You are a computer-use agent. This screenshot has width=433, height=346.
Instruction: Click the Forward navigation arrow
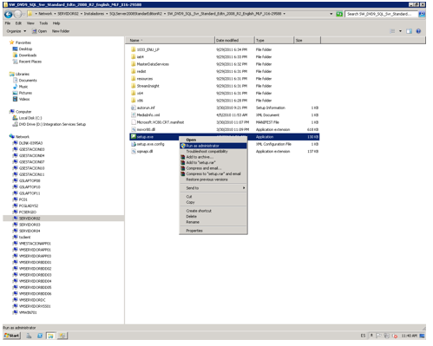(18, 14)
